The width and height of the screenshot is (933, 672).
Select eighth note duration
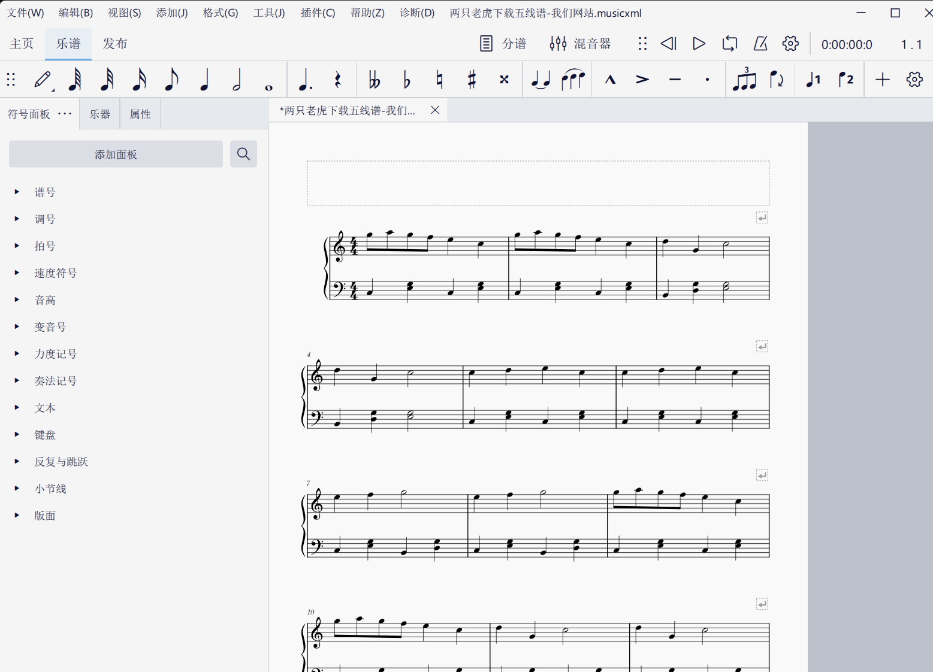point(171,80)
